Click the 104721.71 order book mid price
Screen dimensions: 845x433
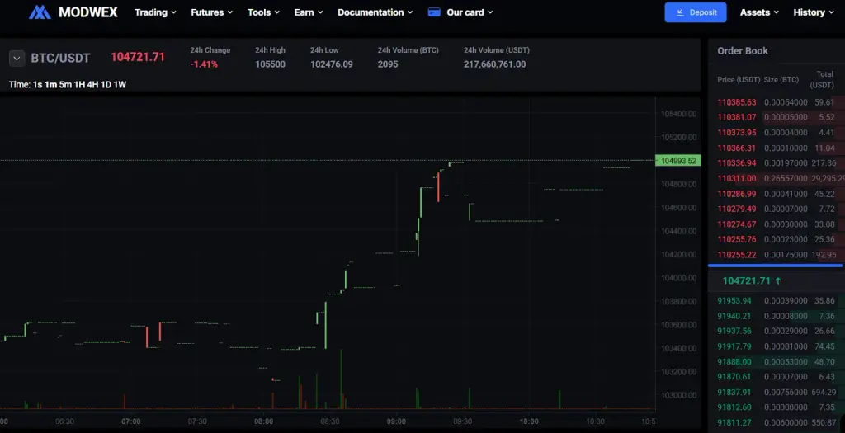746,281
